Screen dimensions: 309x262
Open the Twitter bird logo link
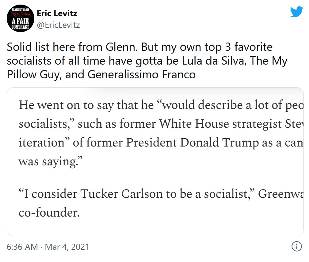[x=297, y=12]
